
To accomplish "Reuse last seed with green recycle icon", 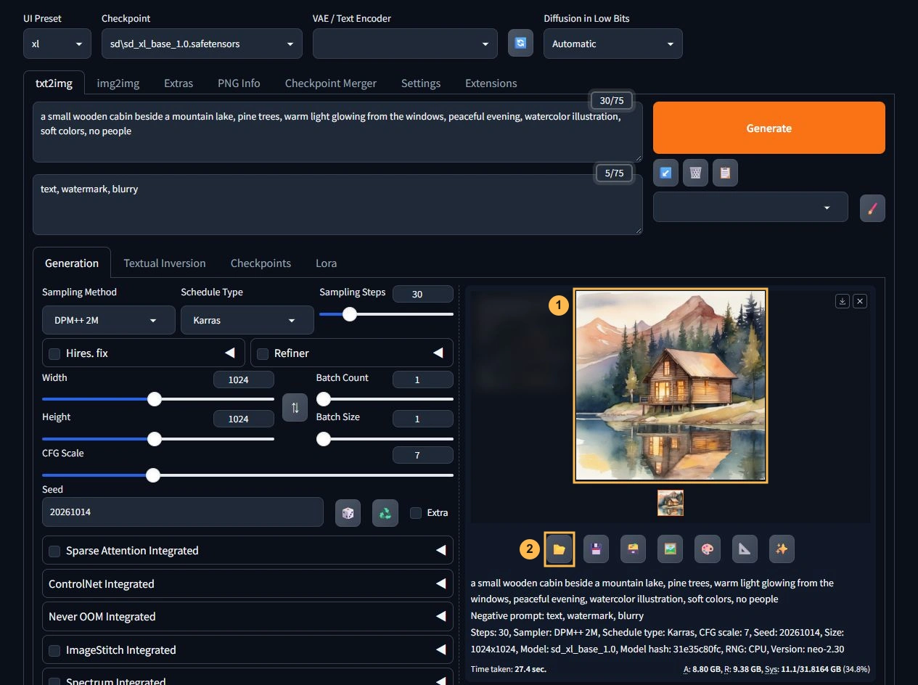I will click(385, 513).
